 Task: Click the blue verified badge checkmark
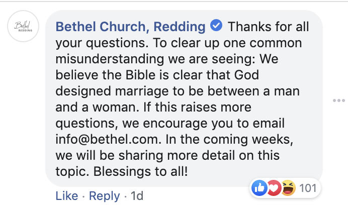(x=216, y=25)
